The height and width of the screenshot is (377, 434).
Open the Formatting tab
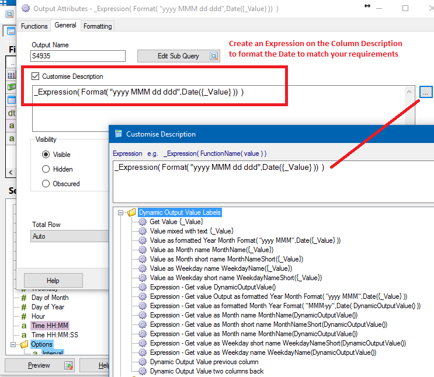pos(98,26)
